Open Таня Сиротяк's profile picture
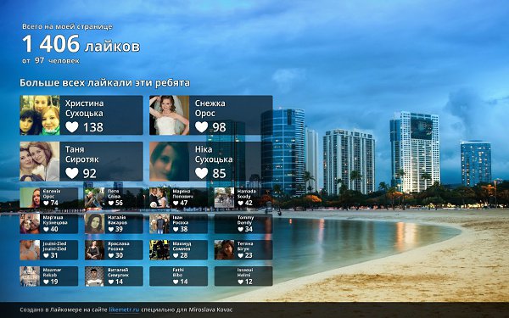The width and height of the screenshot is (509, 318). 40,161
